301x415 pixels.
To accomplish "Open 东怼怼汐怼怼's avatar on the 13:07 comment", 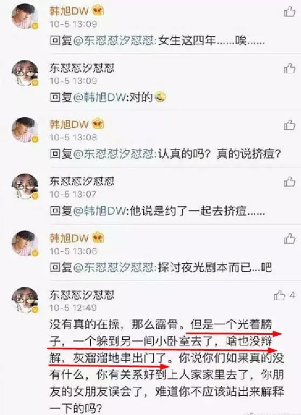I will [x=25, y=186].
